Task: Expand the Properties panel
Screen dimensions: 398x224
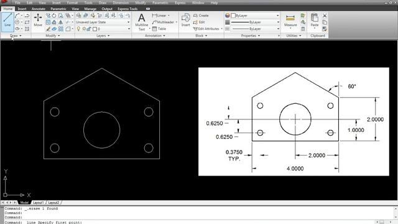Action: [x=250, y=36]
